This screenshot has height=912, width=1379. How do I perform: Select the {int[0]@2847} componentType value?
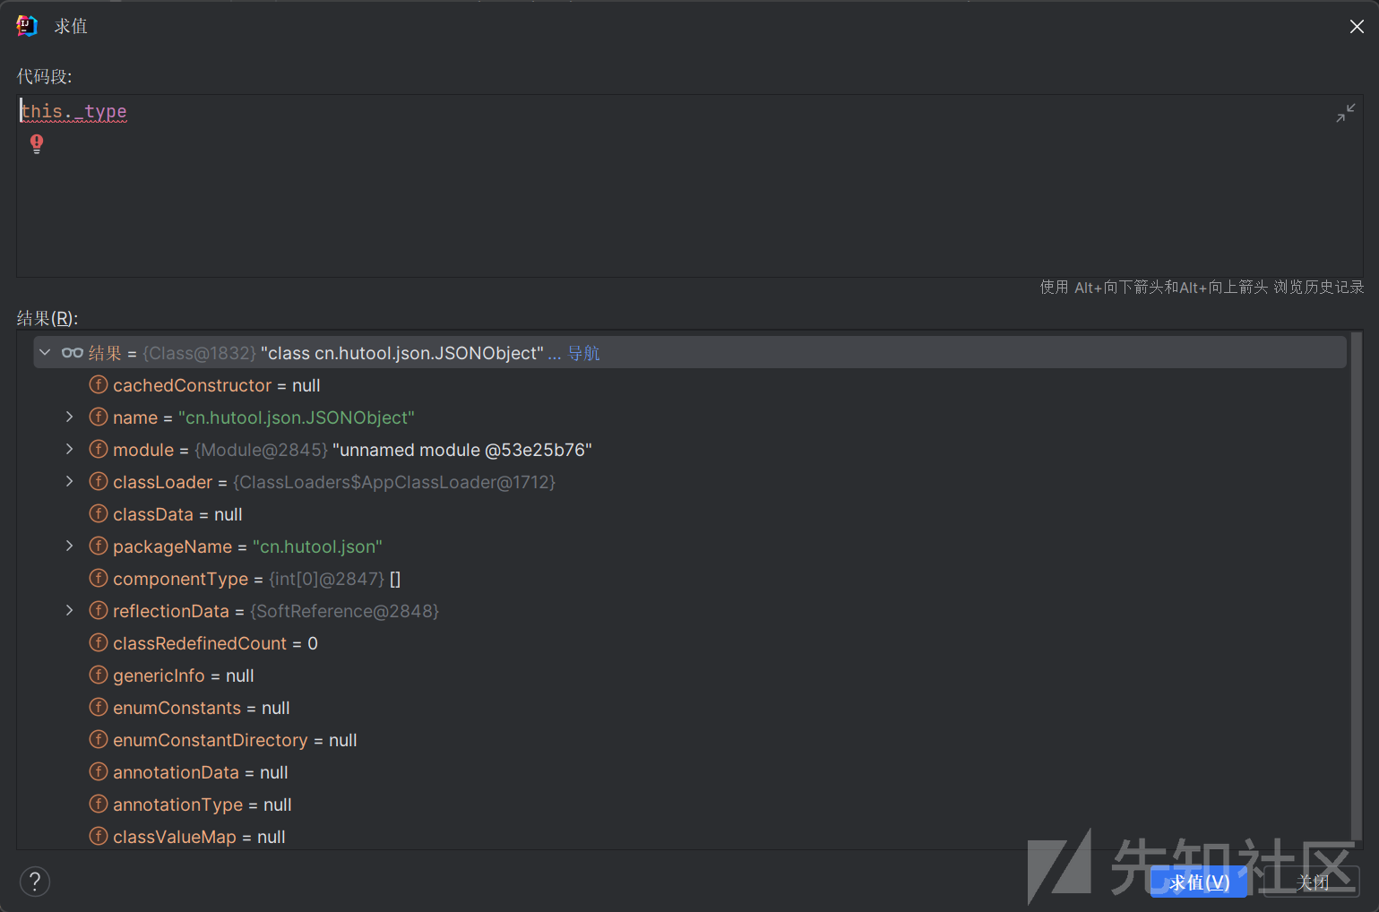[x=326, y=579]
